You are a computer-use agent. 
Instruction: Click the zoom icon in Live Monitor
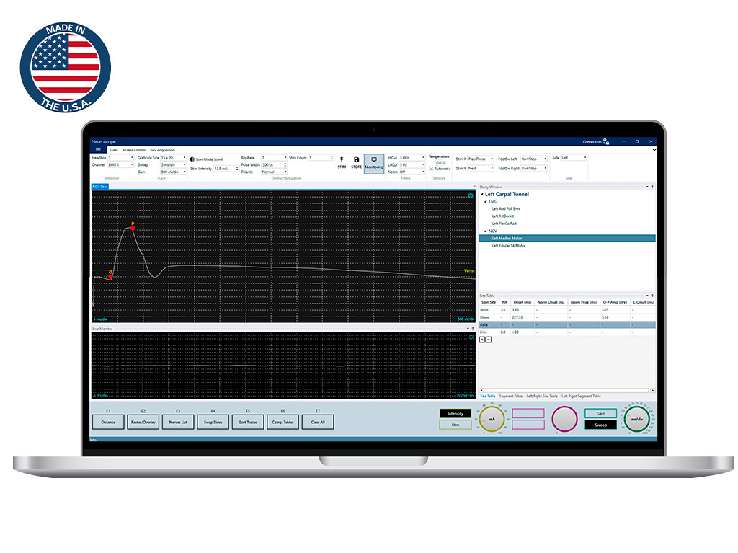(x=471, y=337)
